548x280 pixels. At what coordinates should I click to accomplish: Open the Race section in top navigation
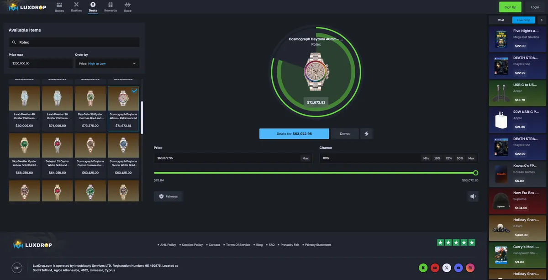128,7
